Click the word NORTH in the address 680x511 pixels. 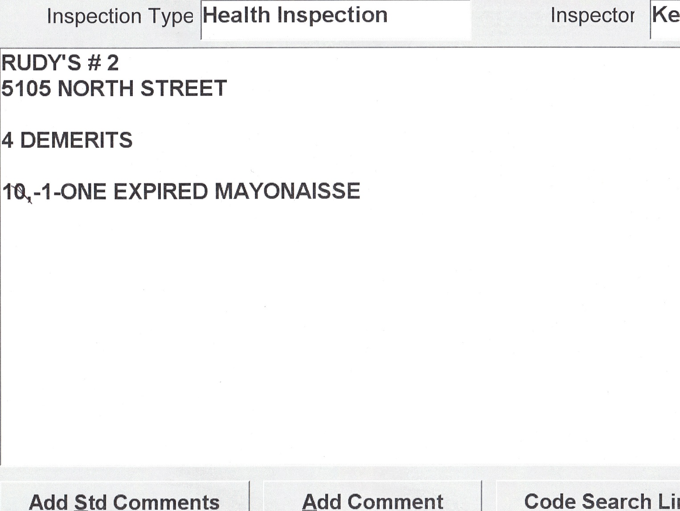point(95,88)
